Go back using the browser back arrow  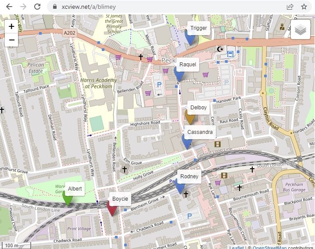click(x=9, y=7)
